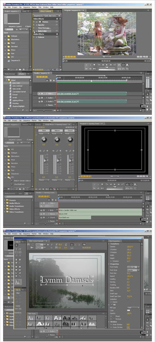Open the Read automation dropdown under Birds
The image size is (155, 342).
click(x=44, y=133)
